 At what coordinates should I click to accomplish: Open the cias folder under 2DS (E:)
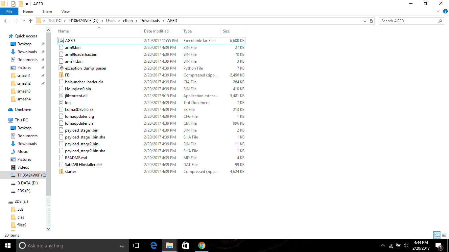[x=21, y=217]
